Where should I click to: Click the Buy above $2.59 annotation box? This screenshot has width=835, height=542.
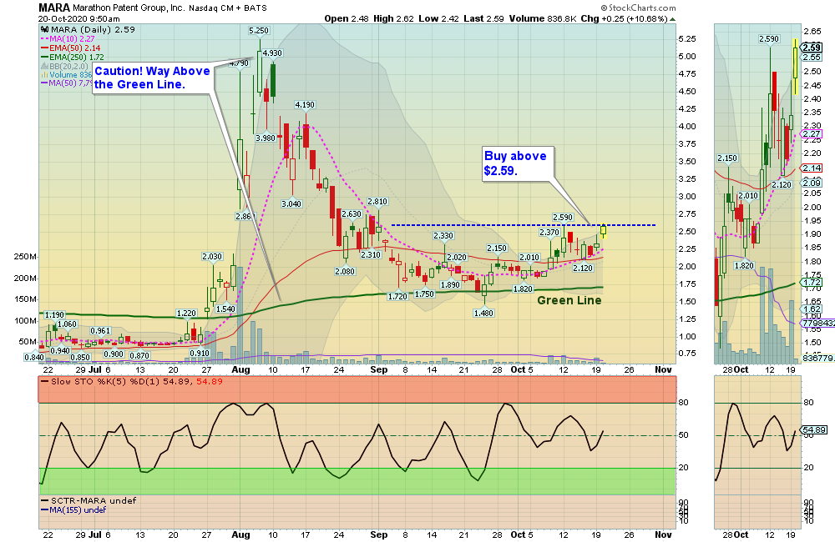(x=518, y=163)
